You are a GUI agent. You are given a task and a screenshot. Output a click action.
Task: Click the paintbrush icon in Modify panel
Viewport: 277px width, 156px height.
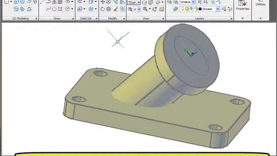(116, 9)
